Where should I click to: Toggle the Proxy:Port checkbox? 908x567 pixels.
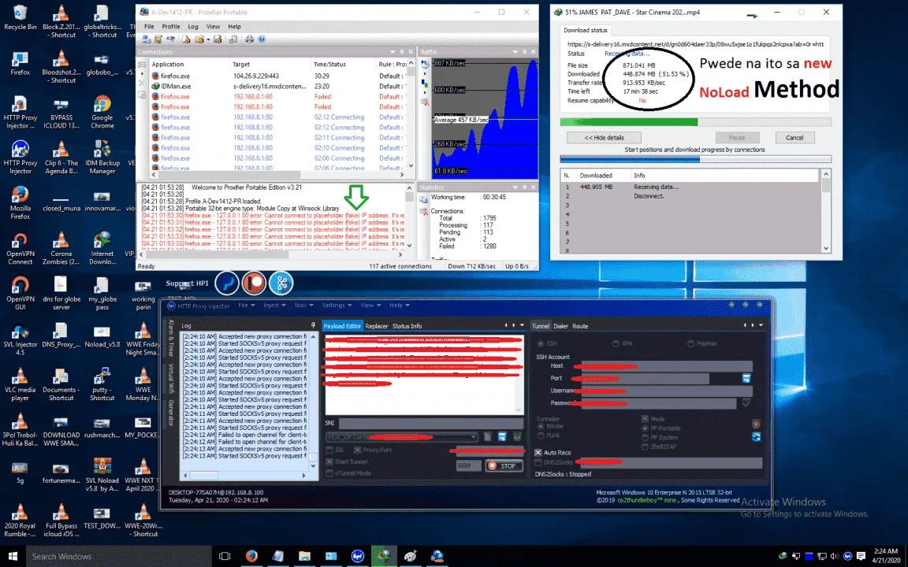tap(357, 450)
